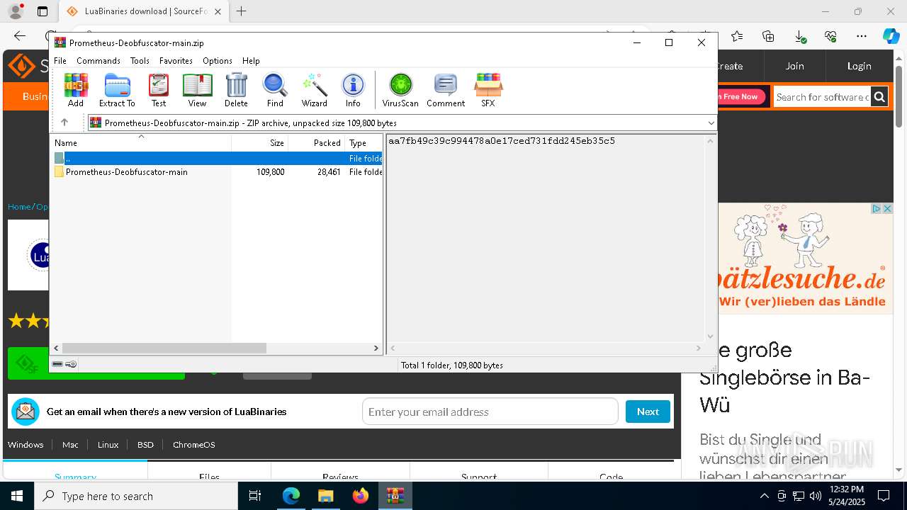Select the Prometheus-Deobfuscator-main folder
907x510 pixels.
tap(218, 172)
